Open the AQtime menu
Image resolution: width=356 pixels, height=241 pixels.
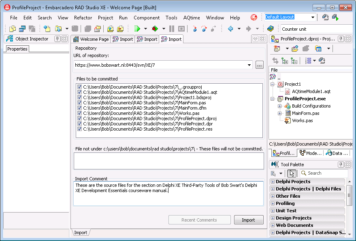192,18
